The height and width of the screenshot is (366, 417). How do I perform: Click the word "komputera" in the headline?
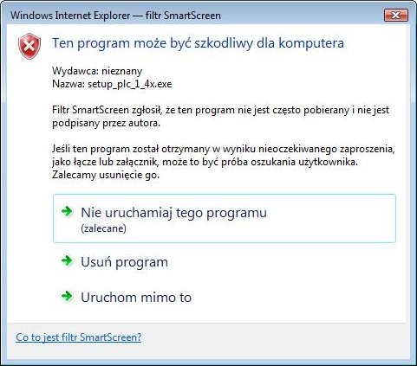pyautogui.click(x=311, y=43)
